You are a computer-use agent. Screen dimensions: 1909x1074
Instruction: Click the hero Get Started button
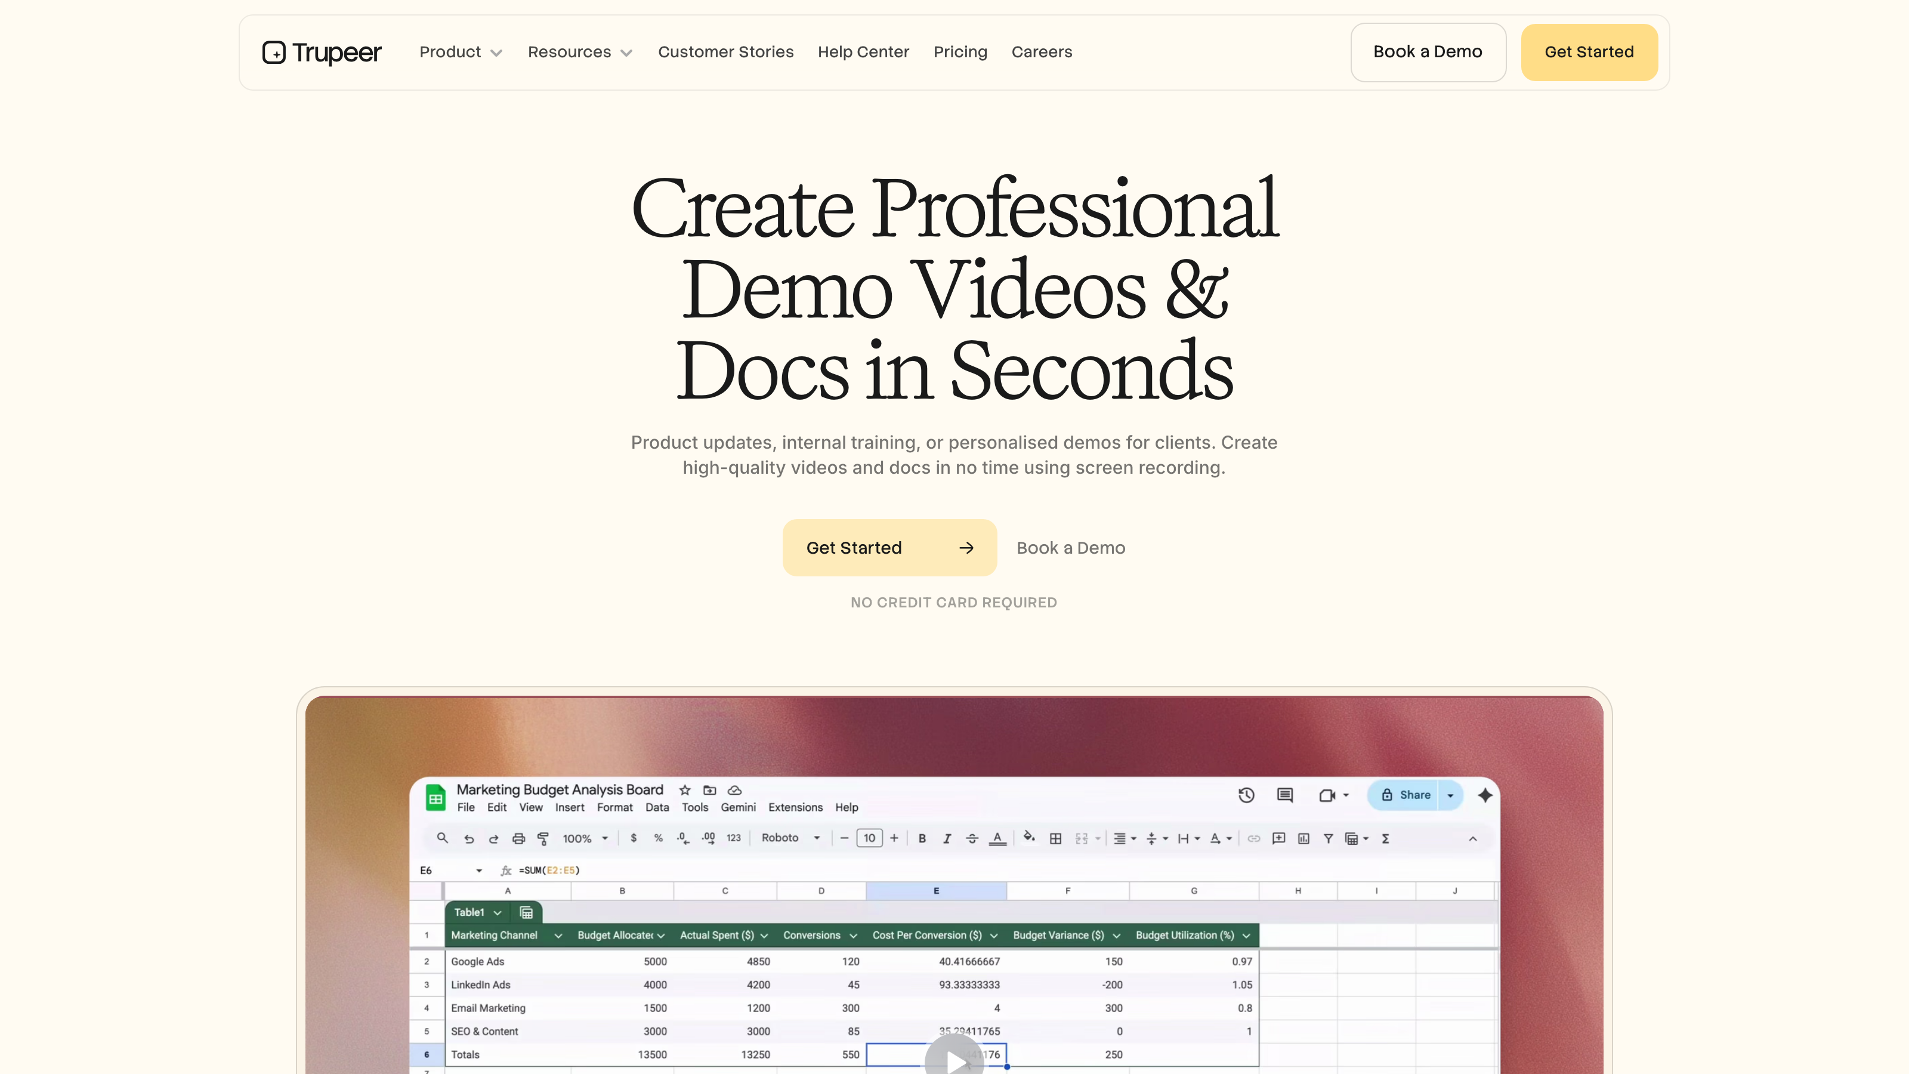click(x=889, y=548)
